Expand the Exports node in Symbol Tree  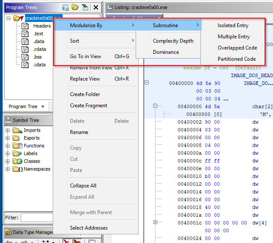click(7, 138)
